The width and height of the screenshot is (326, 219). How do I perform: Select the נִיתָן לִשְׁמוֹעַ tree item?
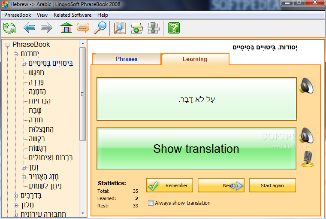(x=45, y=186)
